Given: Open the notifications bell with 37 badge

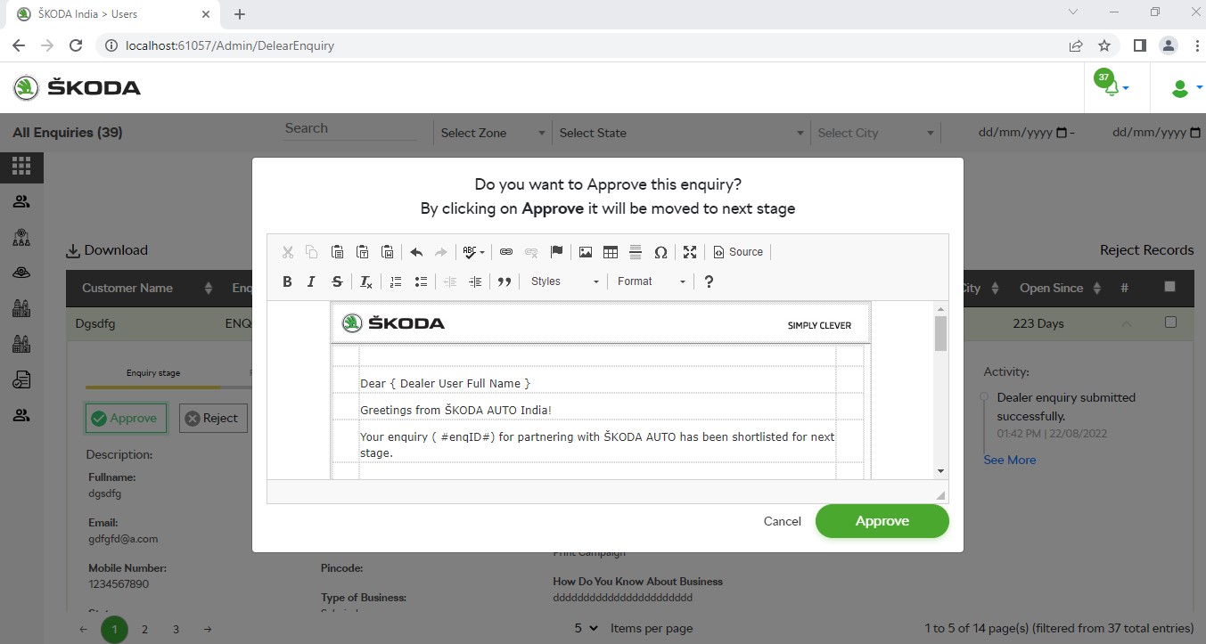Looking at the screenshot, I should tap(1112, 86).
